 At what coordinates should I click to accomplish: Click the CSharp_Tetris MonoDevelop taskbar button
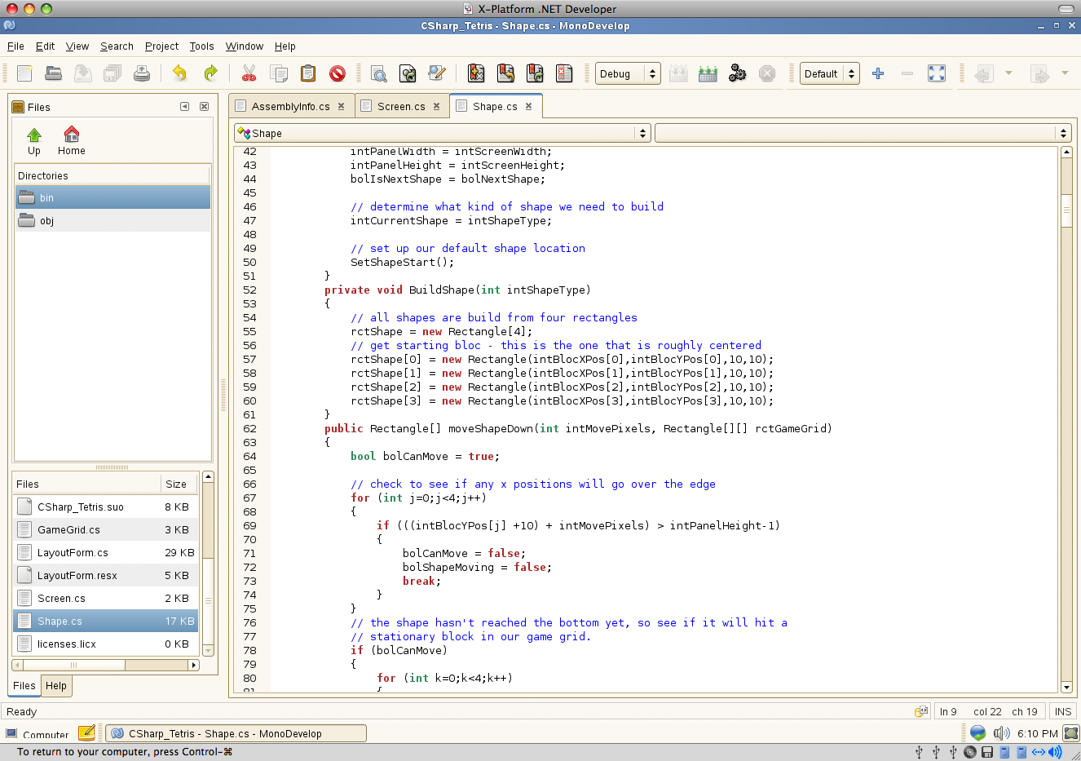236,733
